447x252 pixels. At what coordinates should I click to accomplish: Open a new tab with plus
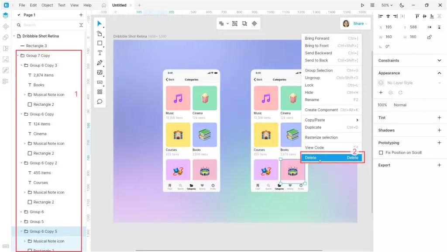click(x=139, y=5)
